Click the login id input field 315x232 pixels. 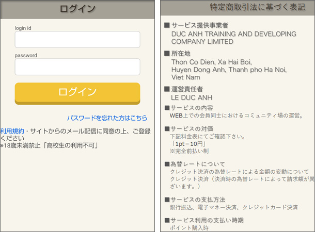tap(77, 40)
